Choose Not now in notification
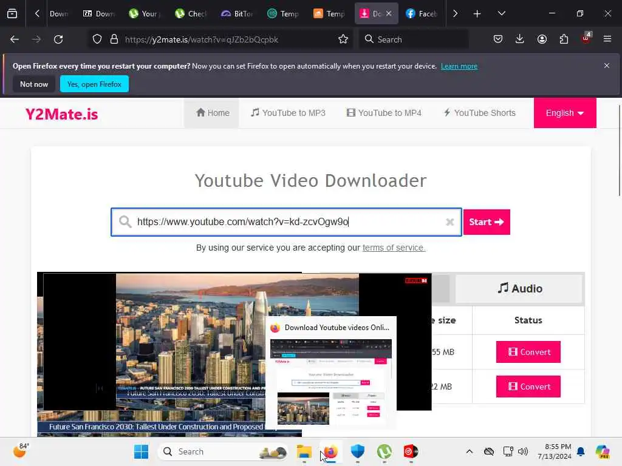 click(34, 84)
